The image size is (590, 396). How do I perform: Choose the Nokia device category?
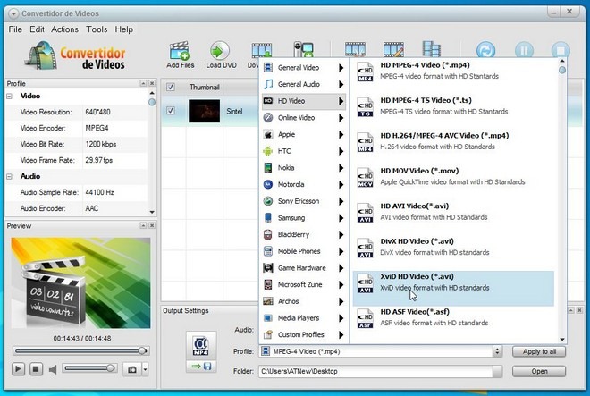click(x=303, y=168)
